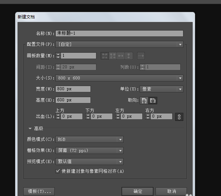Open the 单位 units dropdown showing 像素

tap(161, 89)
